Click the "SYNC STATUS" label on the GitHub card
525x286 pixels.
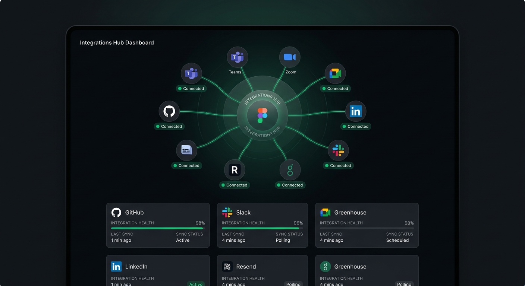tap(189, 234)
